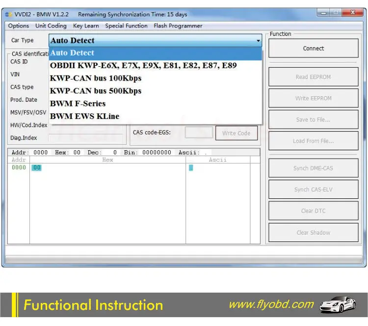
Task: Click the Addr column header
Action: coord(19,160)
